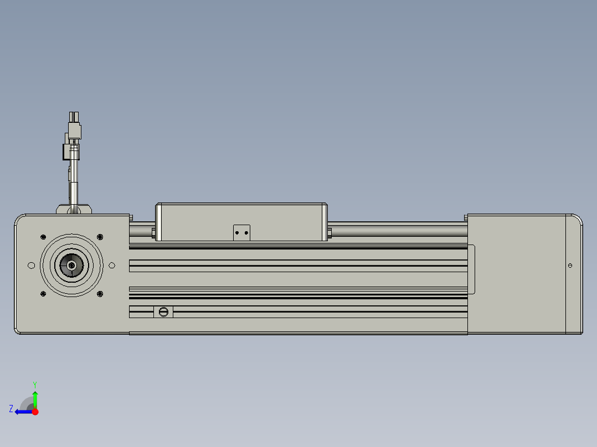Screen dimensions: 597x447
Task: Click the blue Z axis arrow on triad
Action: pyautogui.click(x=23, y=412)
